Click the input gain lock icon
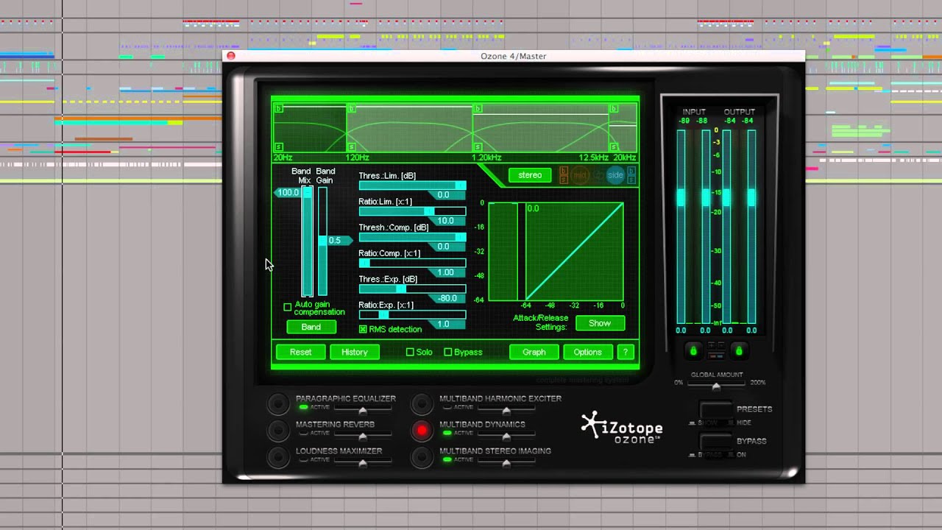 [693, 351]
